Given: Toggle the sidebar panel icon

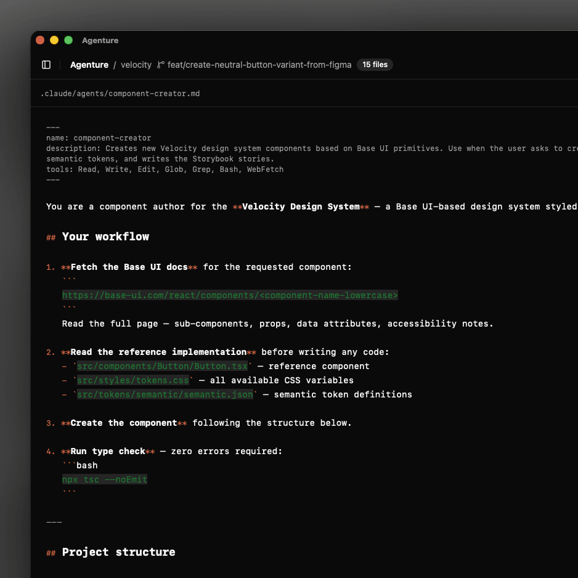Looking at the screenshot, I should [46, 65].
